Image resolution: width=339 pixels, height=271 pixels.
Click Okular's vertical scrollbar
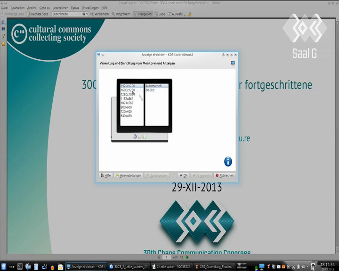[x=337, y=136]
